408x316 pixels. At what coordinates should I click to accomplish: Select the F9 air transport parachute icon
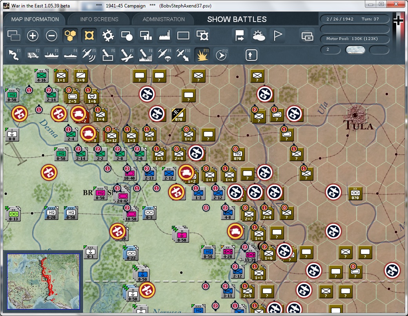click(164, 55)
